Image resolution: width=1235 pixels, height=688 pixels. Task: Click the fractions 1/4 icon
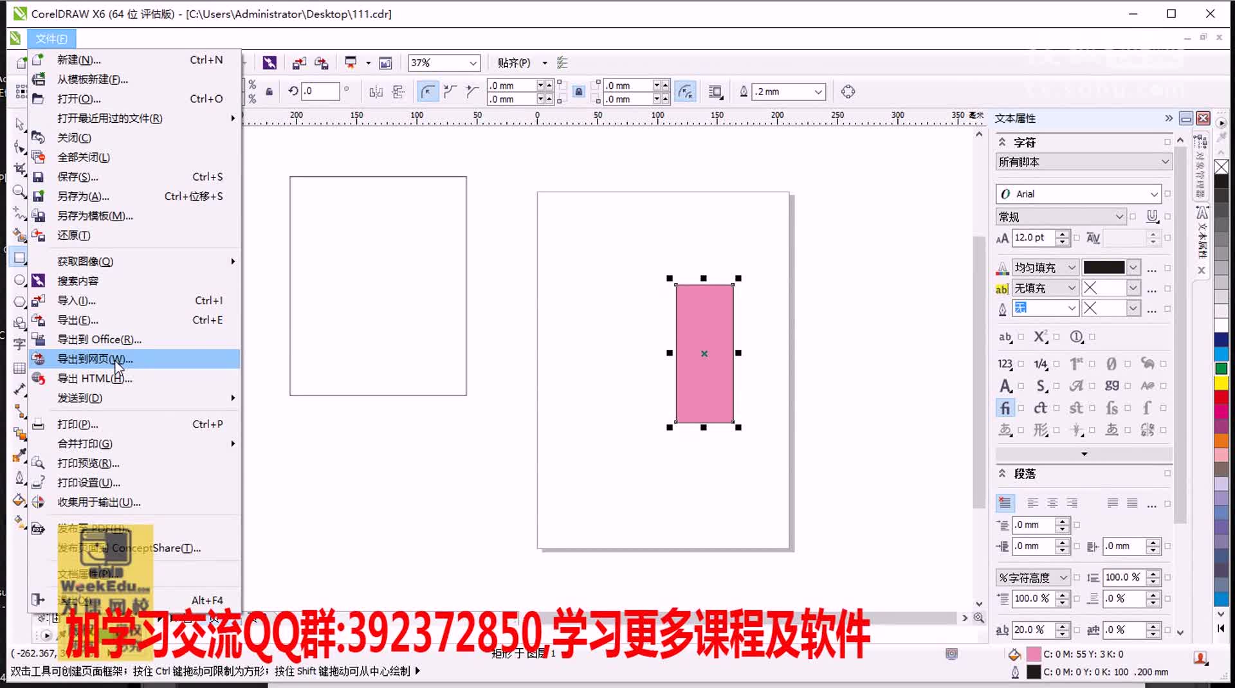[1041, 364]
